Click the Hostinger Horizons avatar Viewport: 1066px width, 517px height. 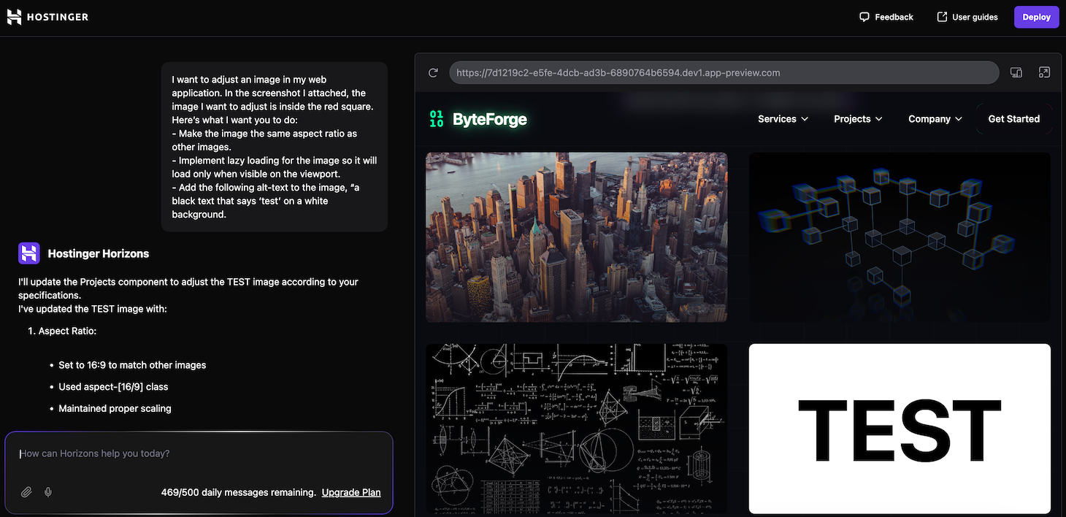coord(28,253)
